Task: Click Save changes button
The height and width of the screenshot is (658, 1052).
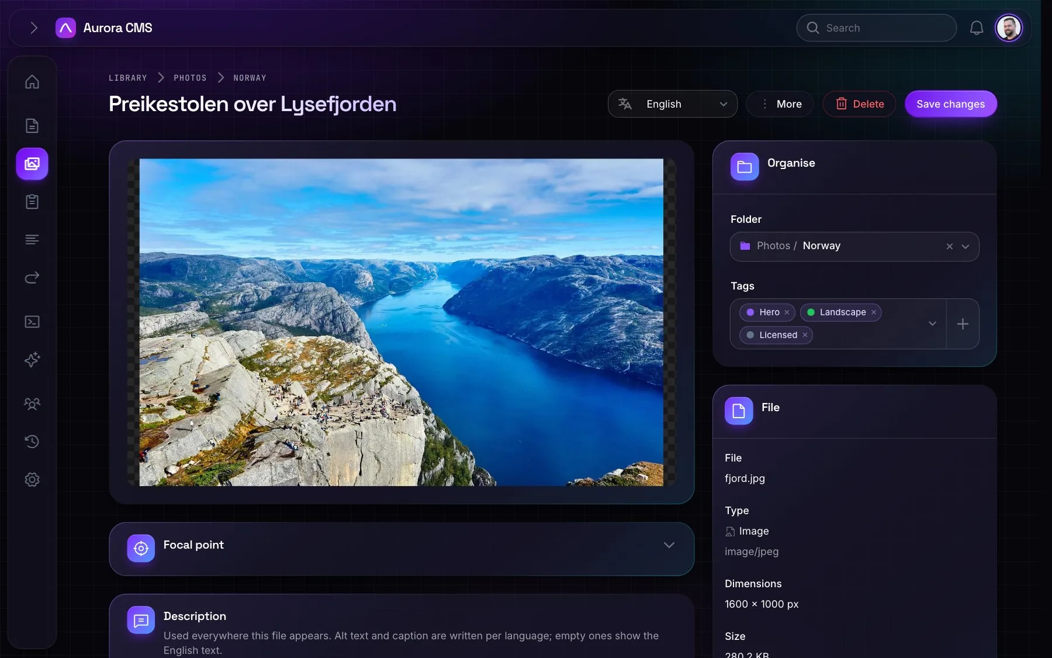Action: click(x=951, y=104)
